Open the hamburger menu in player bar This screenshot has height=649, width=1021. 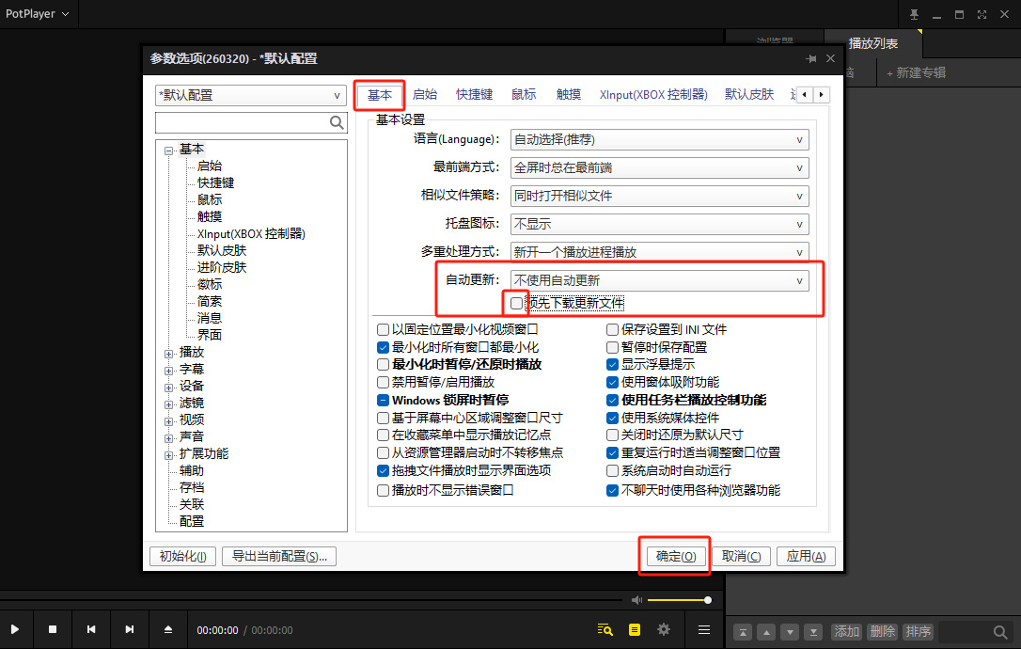(x=704, y=629)
